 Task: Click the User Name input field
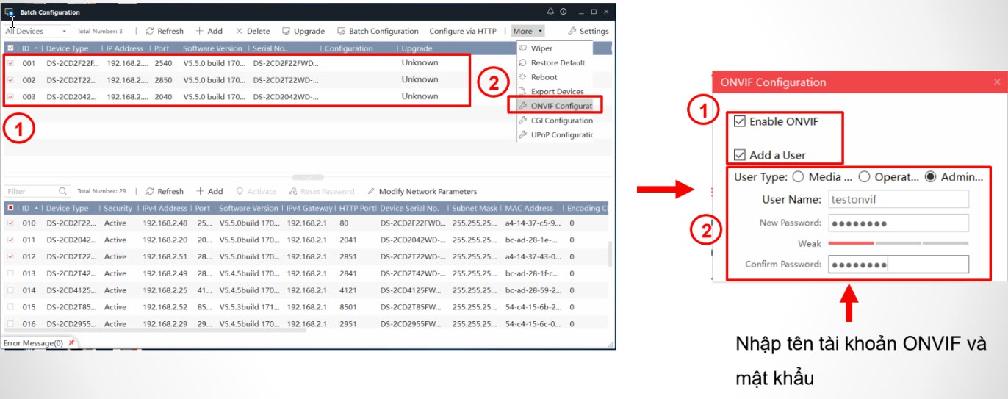[x=898, y=199]
